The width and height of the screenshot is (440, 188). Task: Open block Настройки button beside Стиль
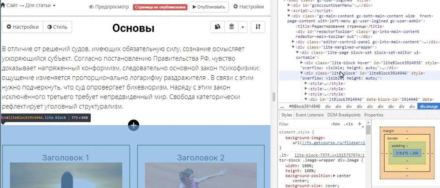[23, 27]
